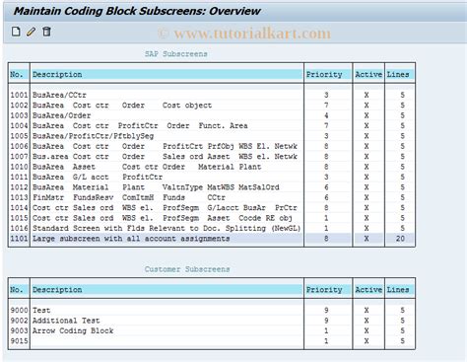Click the SAP Subscreens heading
The image size is (467, 362).
(x=176, y=54)
